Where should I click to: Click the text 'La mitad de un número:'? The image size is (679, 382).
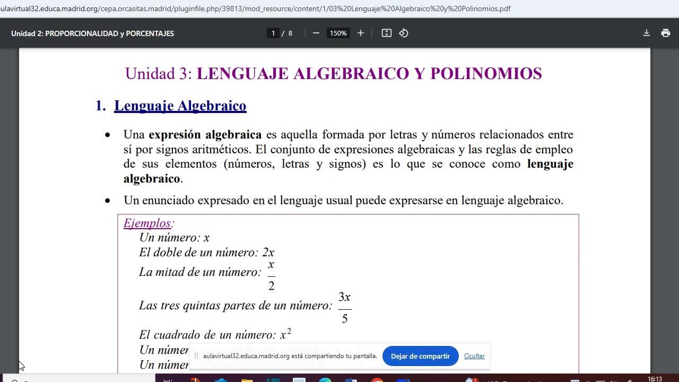point(200,272)
